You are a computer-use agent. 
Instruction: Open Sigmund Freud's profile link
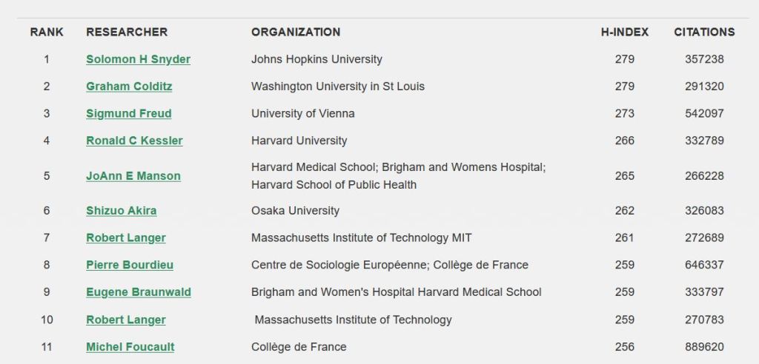pyautogui.click(x=128, y=114)
